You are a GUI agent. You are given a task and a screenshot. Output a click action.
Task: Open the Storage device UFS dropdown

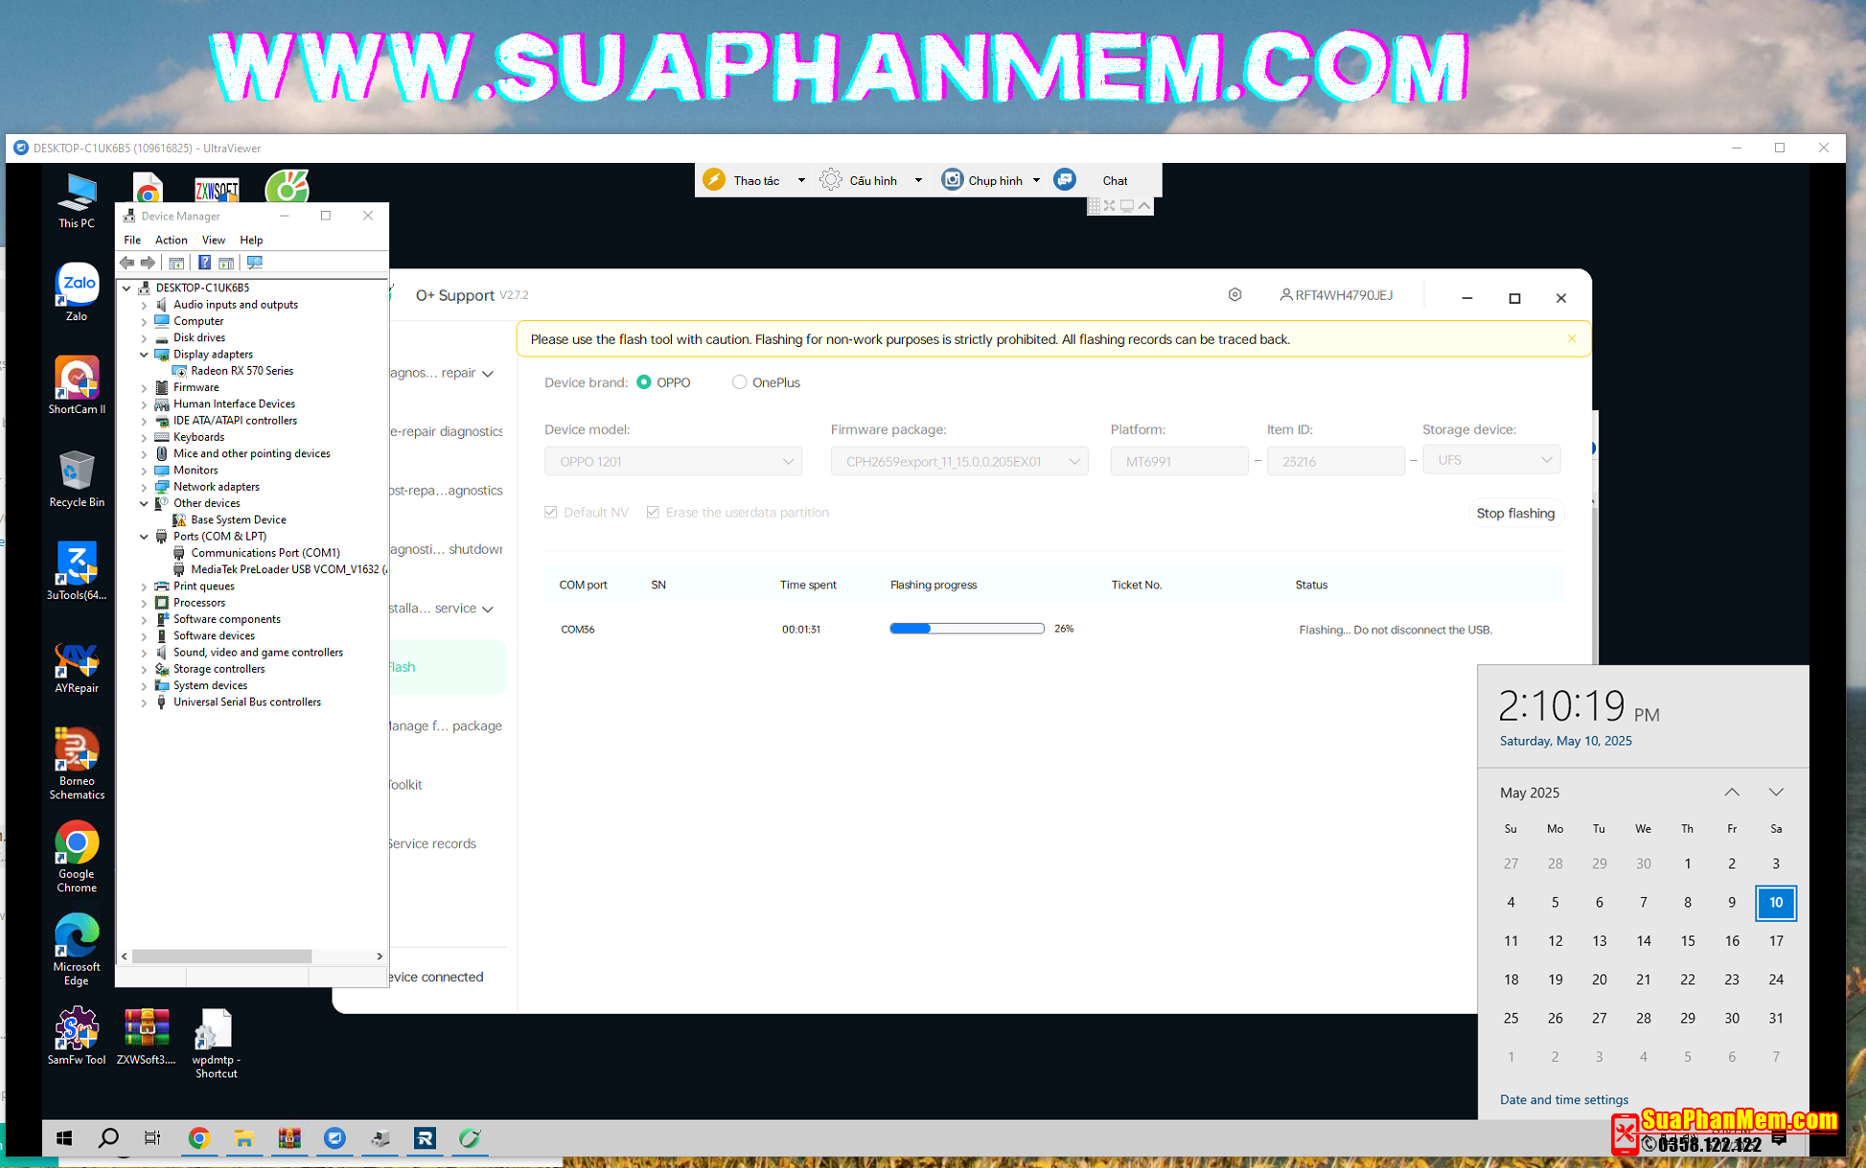click(1490, 460)
